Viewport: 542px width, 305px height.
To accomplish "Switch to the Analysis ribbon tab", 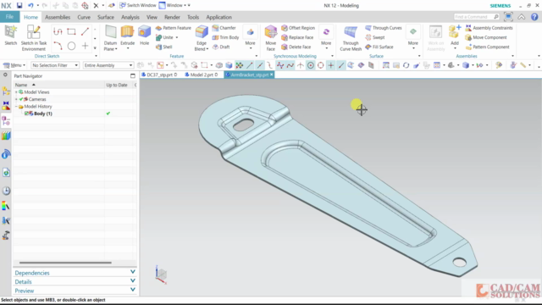I will click(130, 17).
